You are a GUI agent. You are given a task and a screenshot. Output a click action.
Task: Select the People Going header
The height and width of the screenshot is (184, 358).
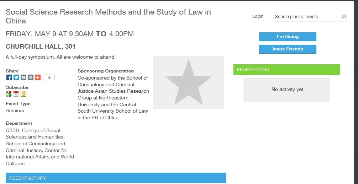(286, 70)
